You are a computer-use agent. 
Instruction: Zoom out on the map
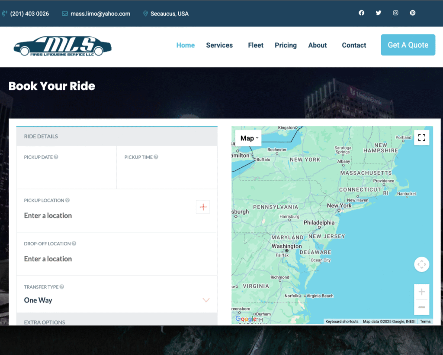[x=422, y=307]
